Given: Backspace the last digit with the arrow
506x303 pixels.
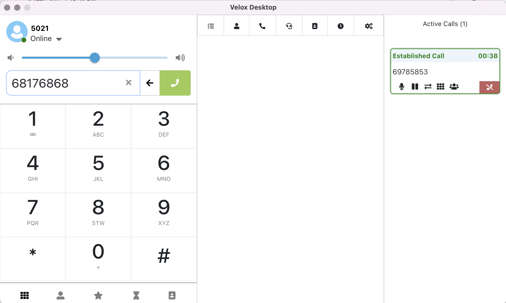Looking at the screenshot, I should [x=150, y=83].
